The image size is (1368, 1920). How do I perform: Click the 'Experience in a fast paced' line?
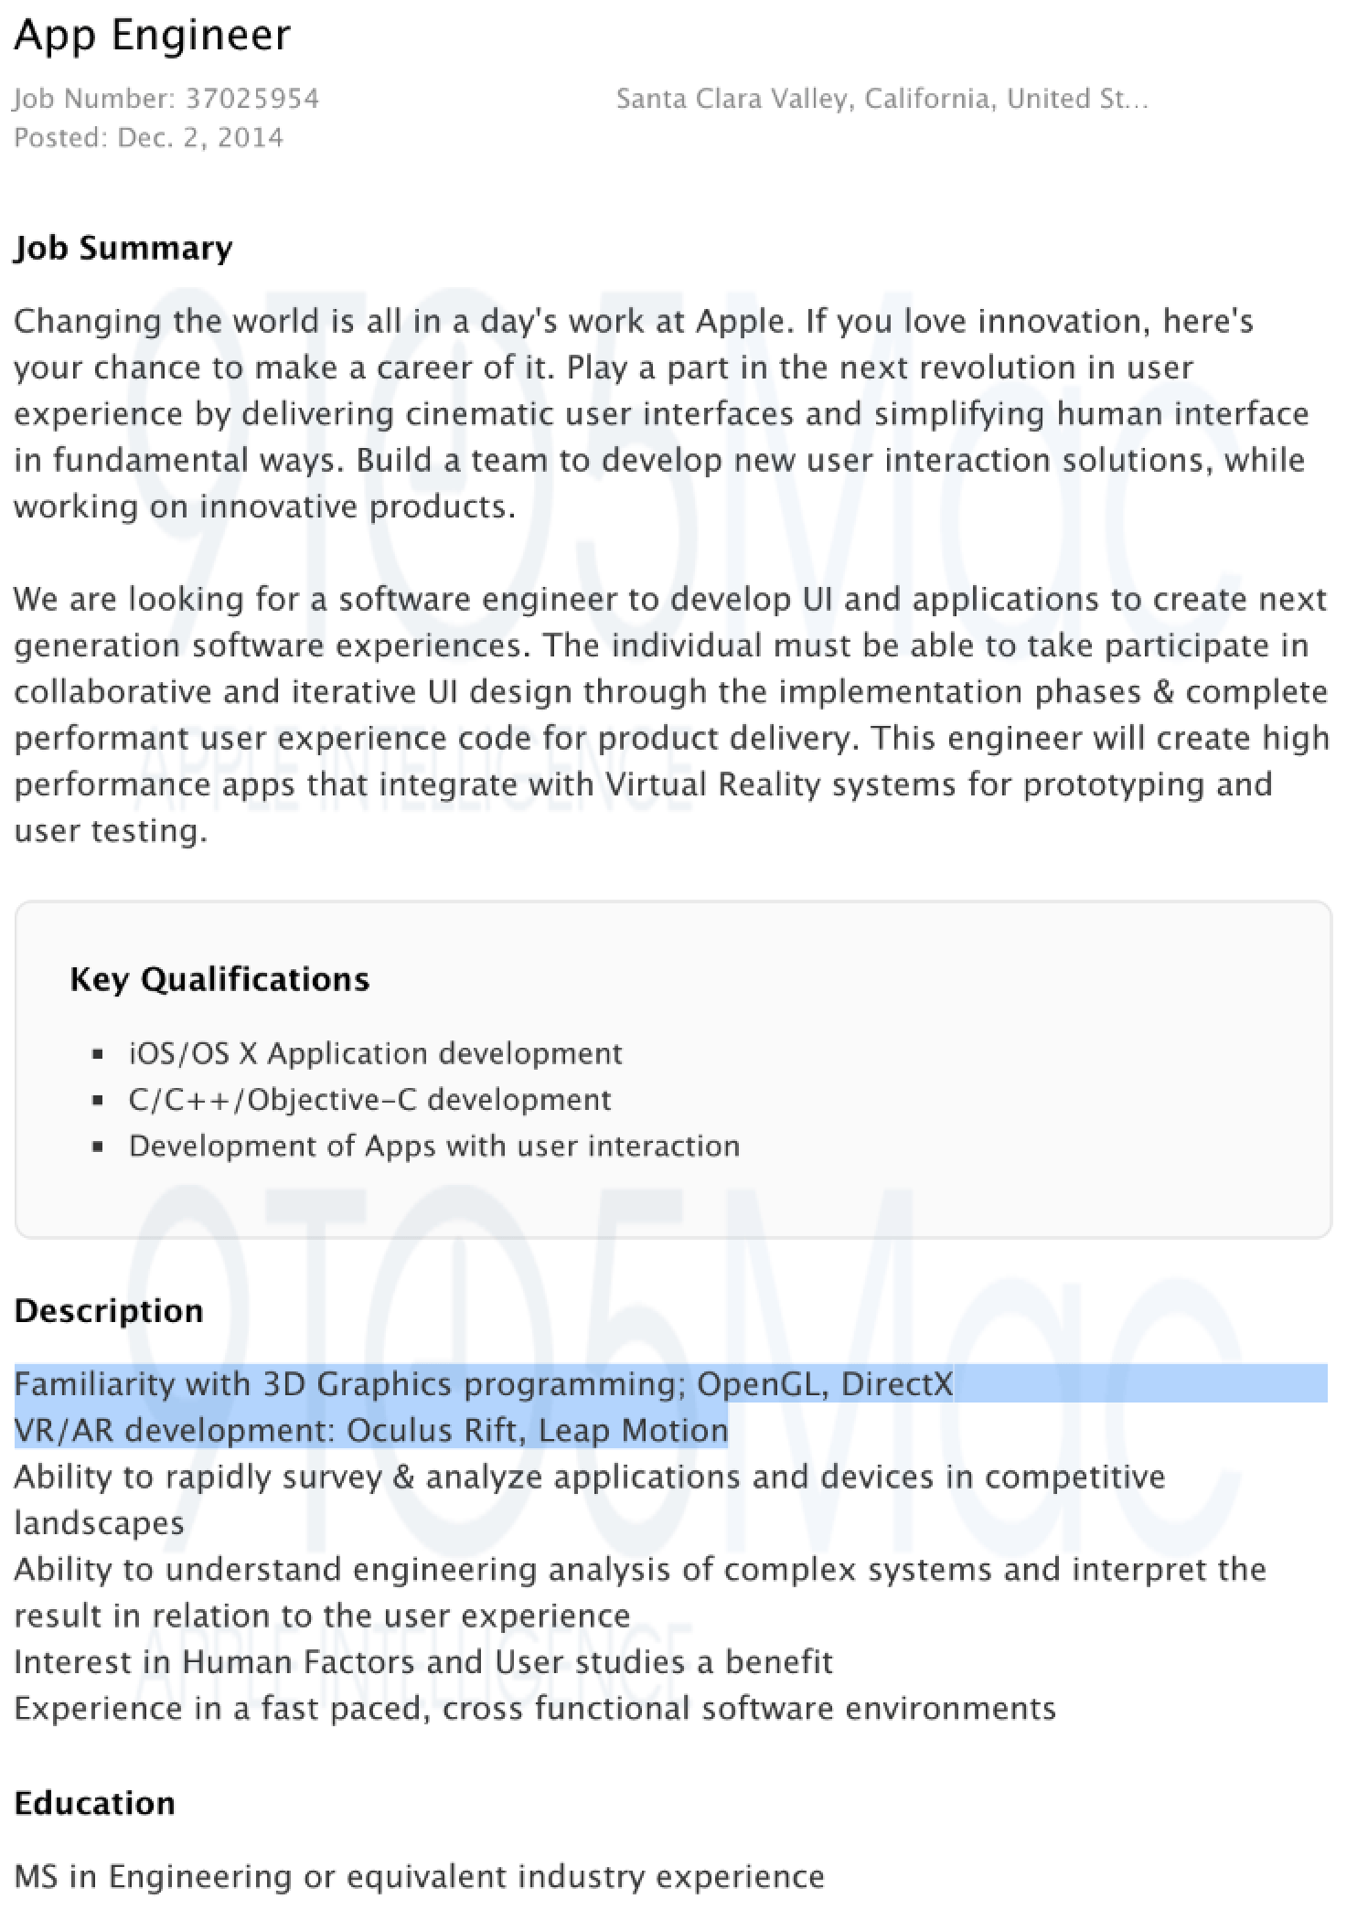pos(535,1708)
